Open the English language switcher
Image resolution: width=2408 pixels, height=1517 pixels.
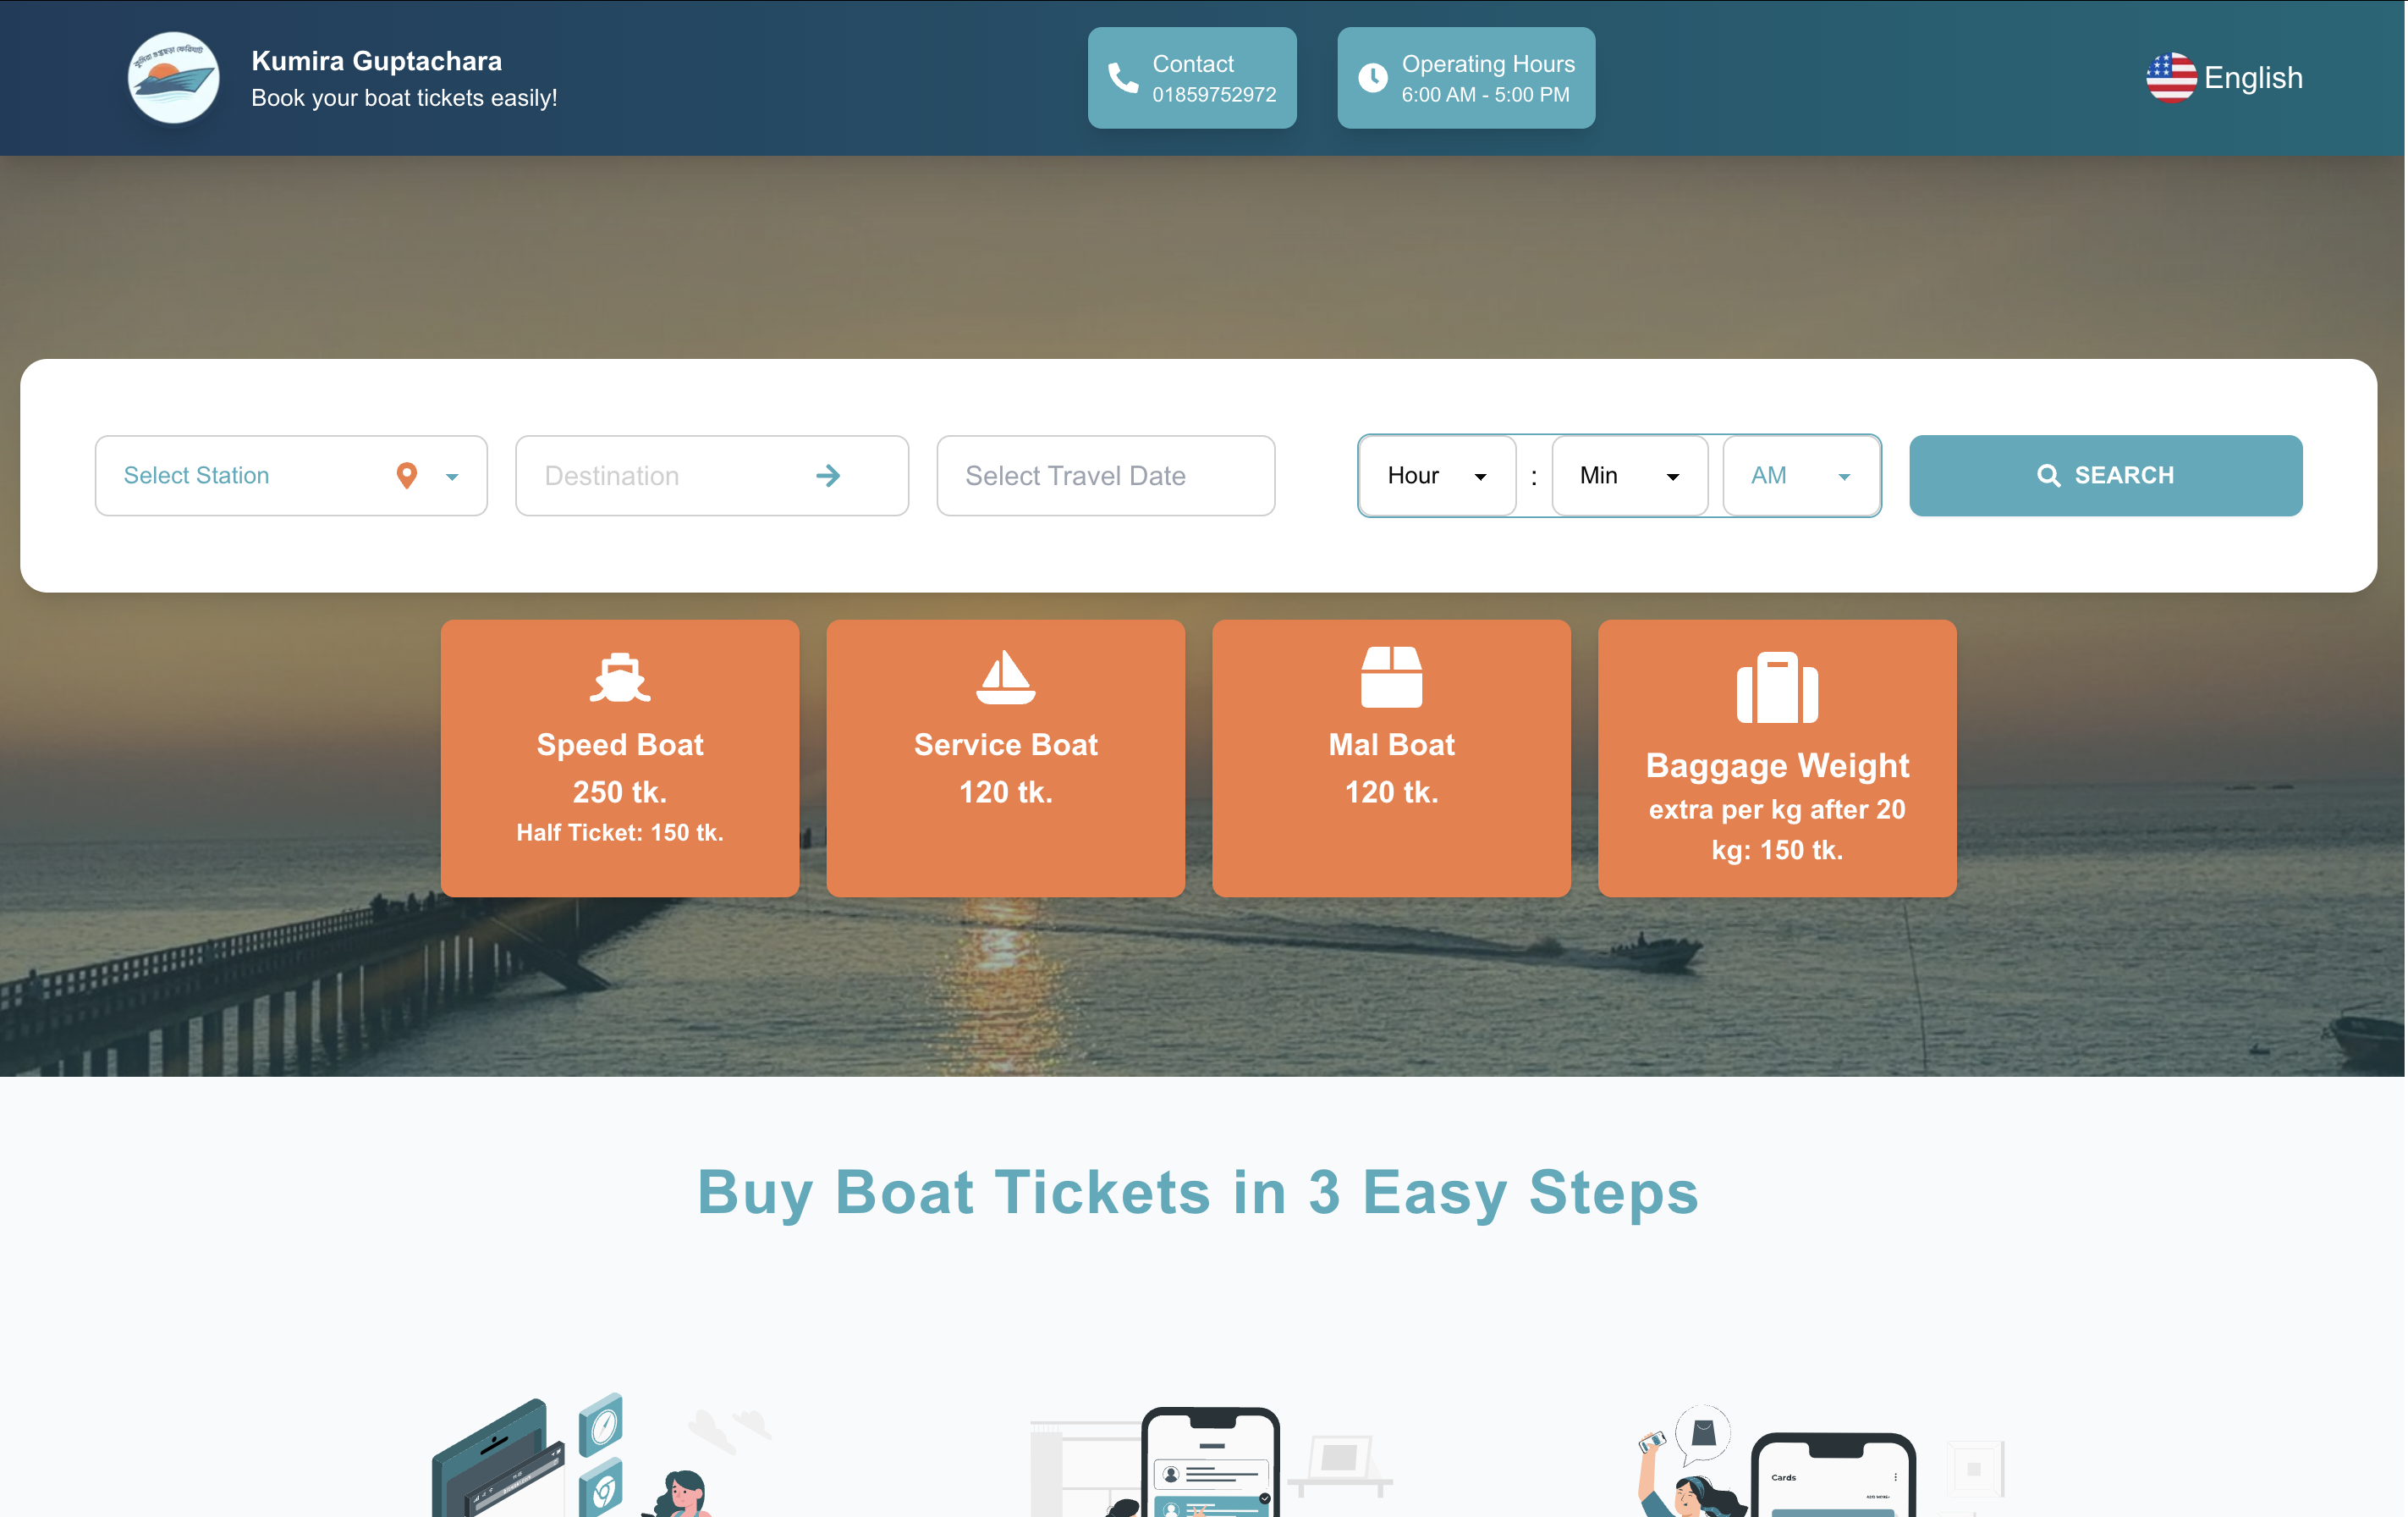[2224, 78]
